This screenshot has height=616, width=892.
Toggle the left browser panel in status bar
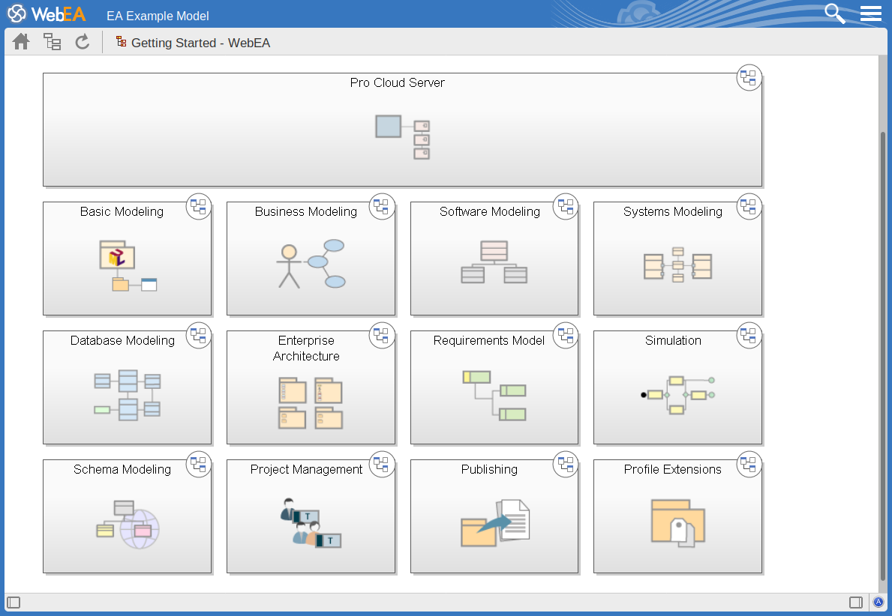pyautogui.click(x=14, y=603)
